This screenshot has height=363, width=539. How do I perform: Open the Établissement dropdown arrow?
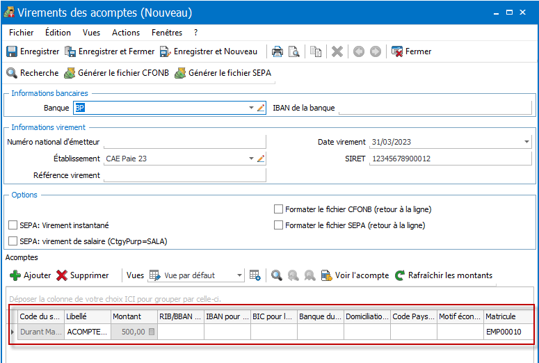[x=251, y=159]
